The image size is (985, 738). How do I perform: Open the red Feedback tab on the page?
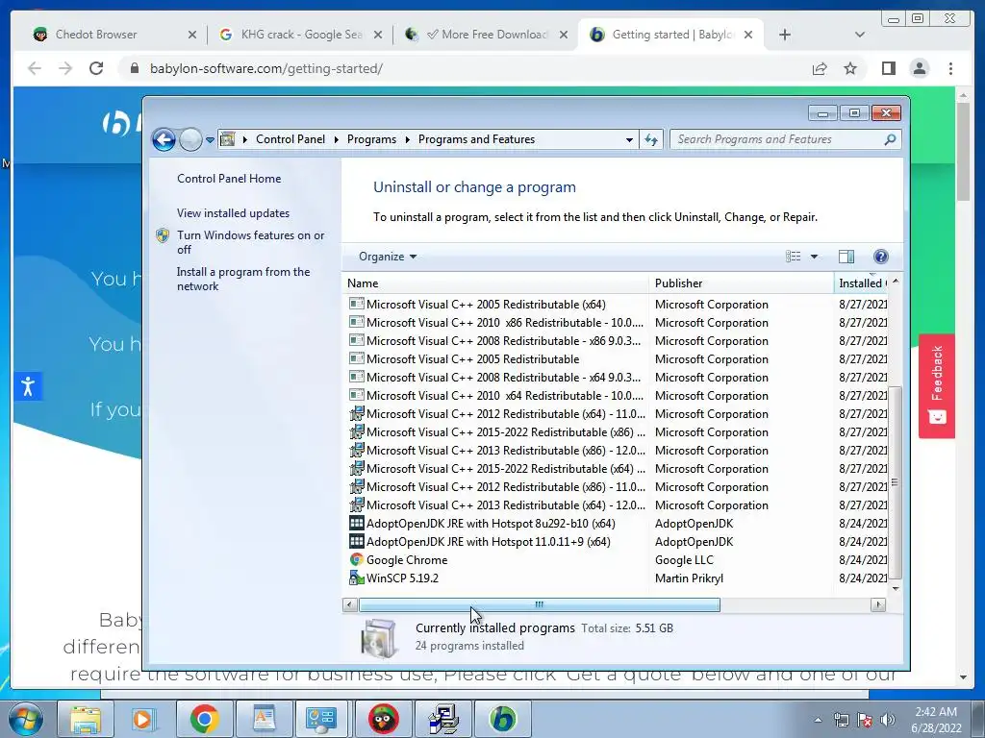pyautogui.click(x=937, y=386)
